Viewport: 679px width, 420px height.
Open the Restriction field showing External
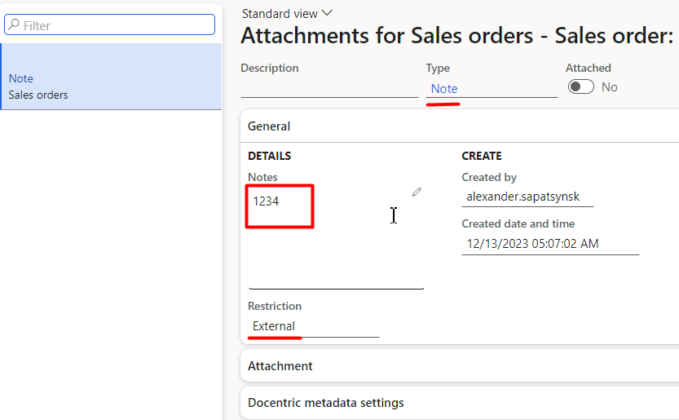click(314, 326)
